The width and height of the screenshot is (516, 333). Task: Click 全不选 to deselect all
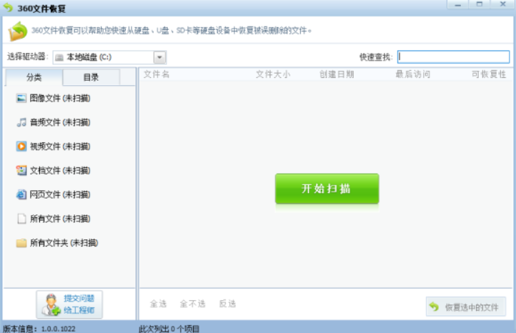click(x=192, y=304)
